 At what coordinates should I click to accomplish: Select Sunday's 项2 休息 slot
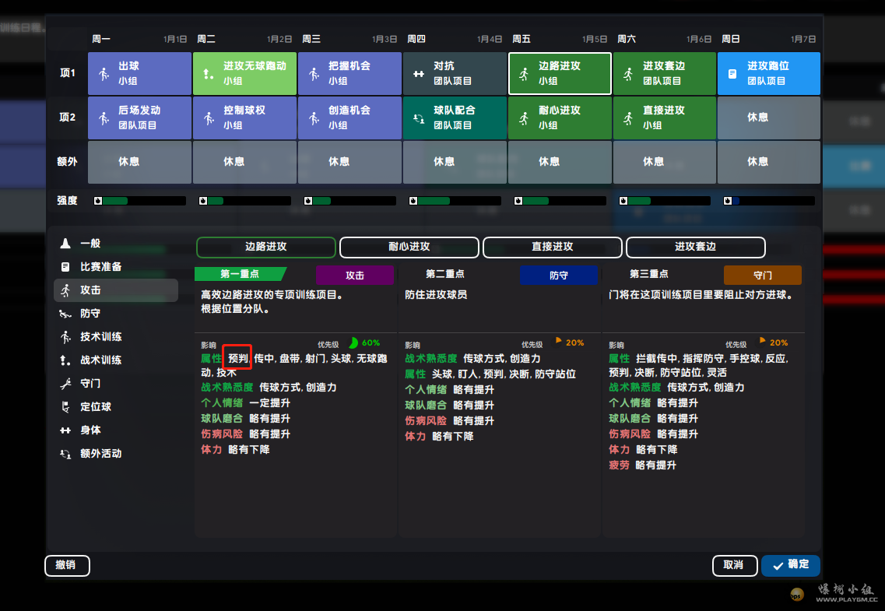click(x=769, y=118)
